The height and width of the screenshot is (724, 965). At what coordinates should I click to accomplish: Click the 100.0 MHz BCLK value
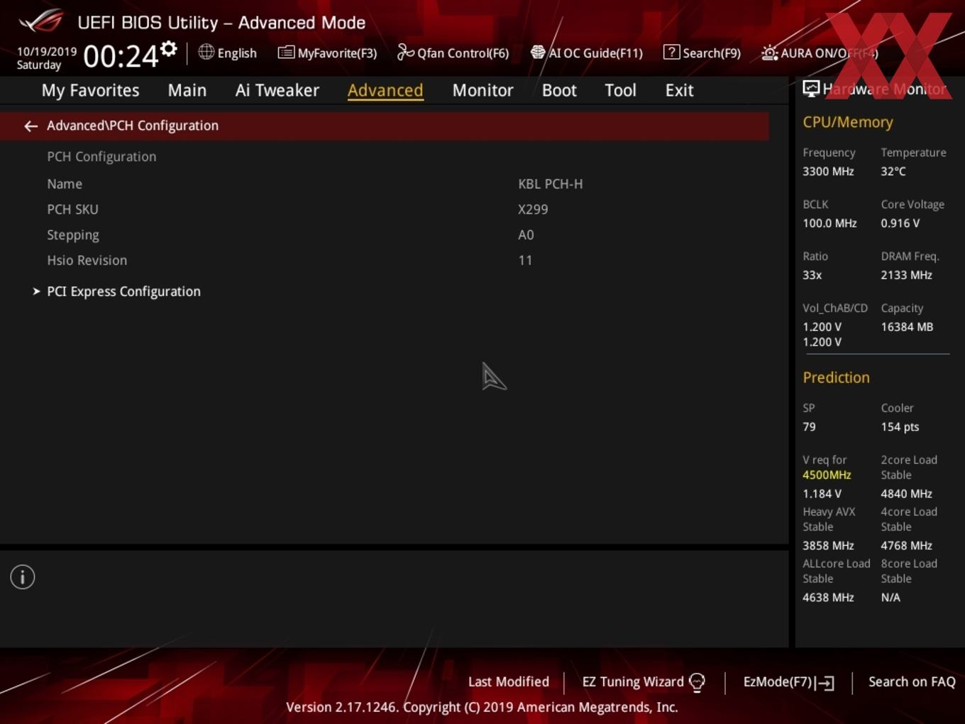pos(829,224)
